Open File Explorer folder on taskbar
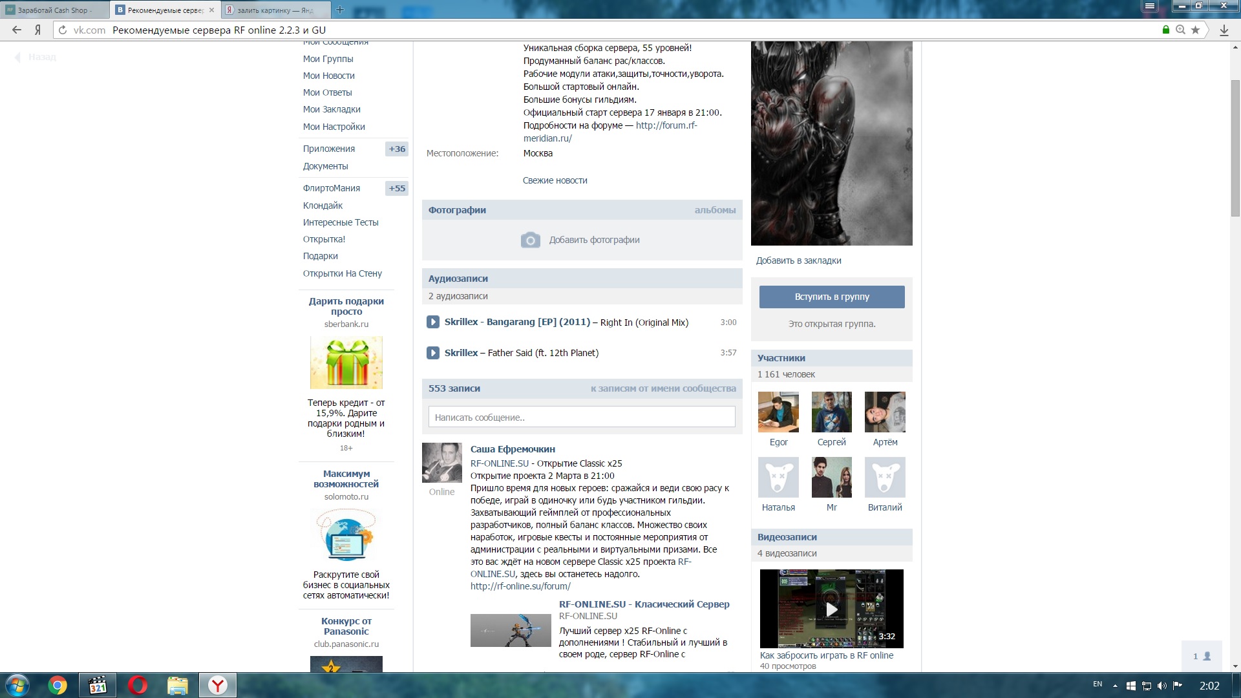Image resolution: width=1241 pixels, height=698 pixels. (x=177, y=686)
